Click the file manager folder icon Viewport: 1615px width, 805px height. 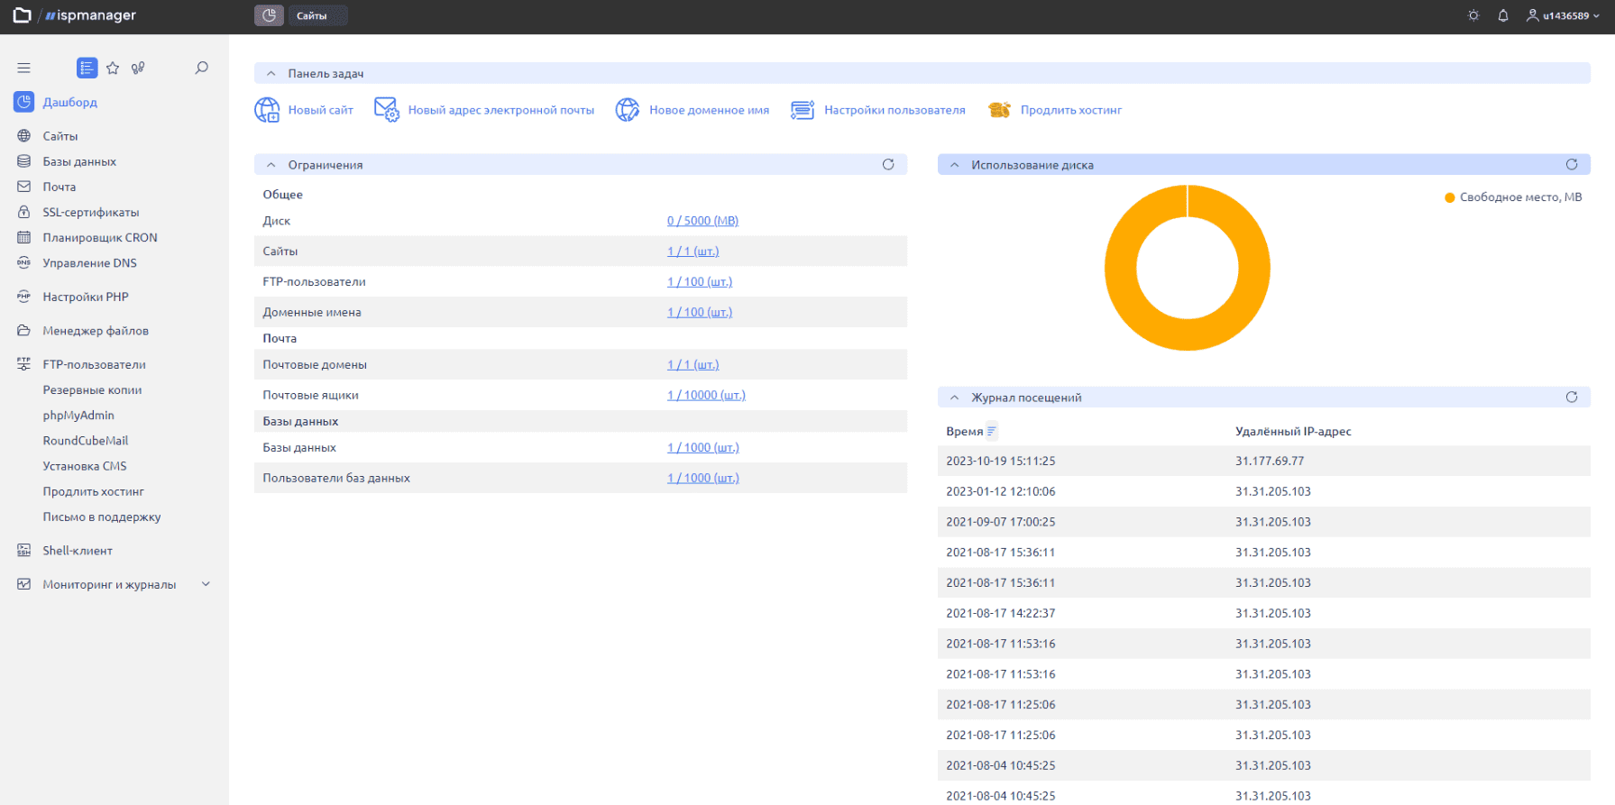pos(24,331)
